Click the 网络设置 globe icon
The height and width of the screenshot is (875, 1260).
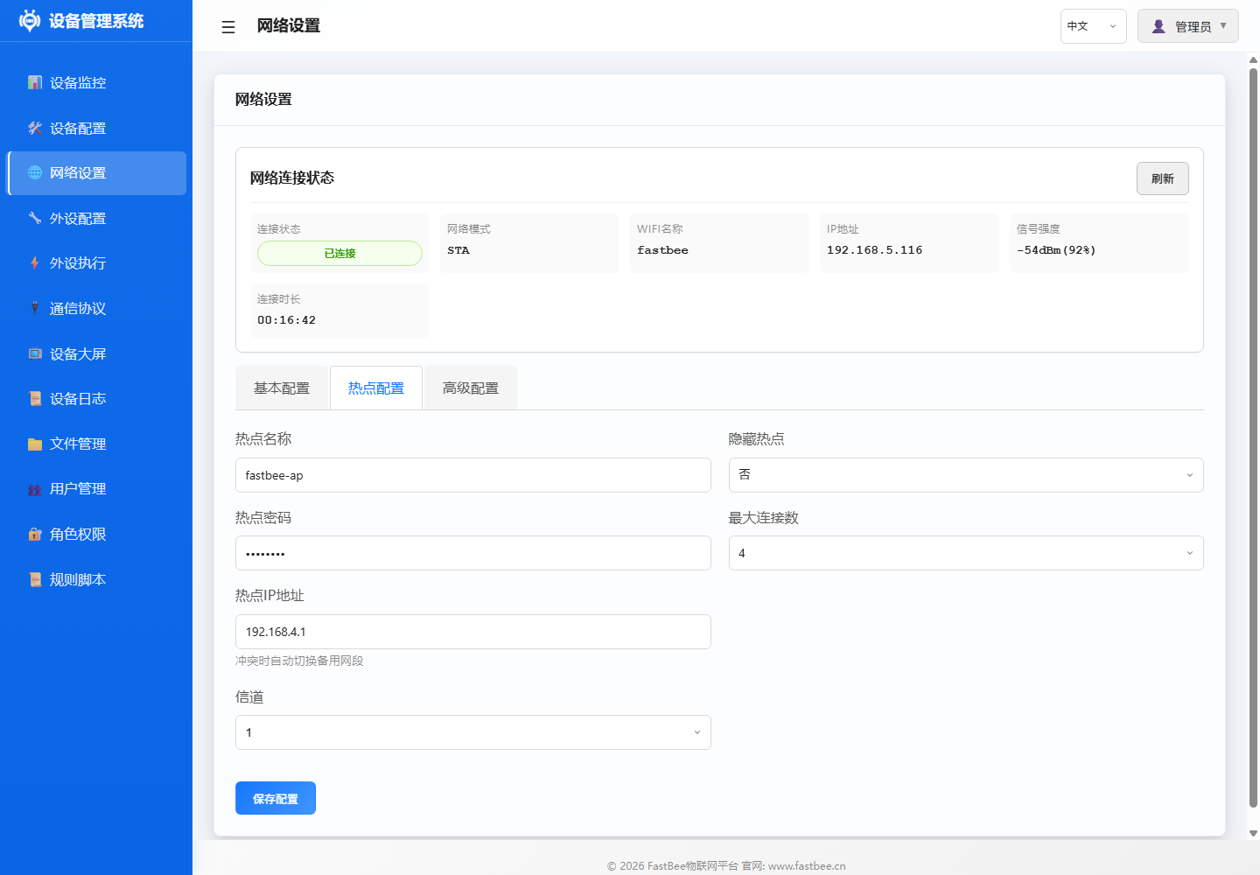[x=35, y=172]
